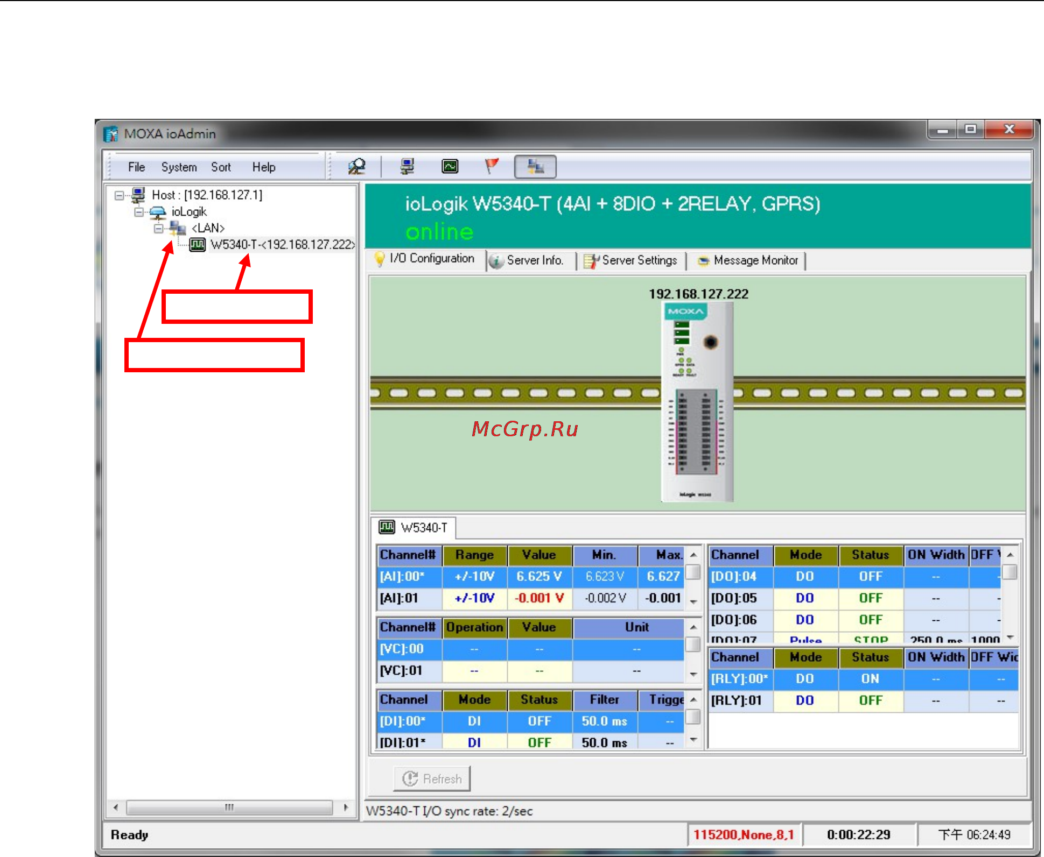Open the Sort menu

pyautogui.click(x=221, y=167)
